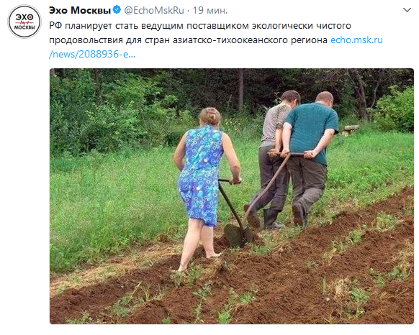Expand the tweet options chevron
Screen dimensions: 419x335
pos(407,10)
